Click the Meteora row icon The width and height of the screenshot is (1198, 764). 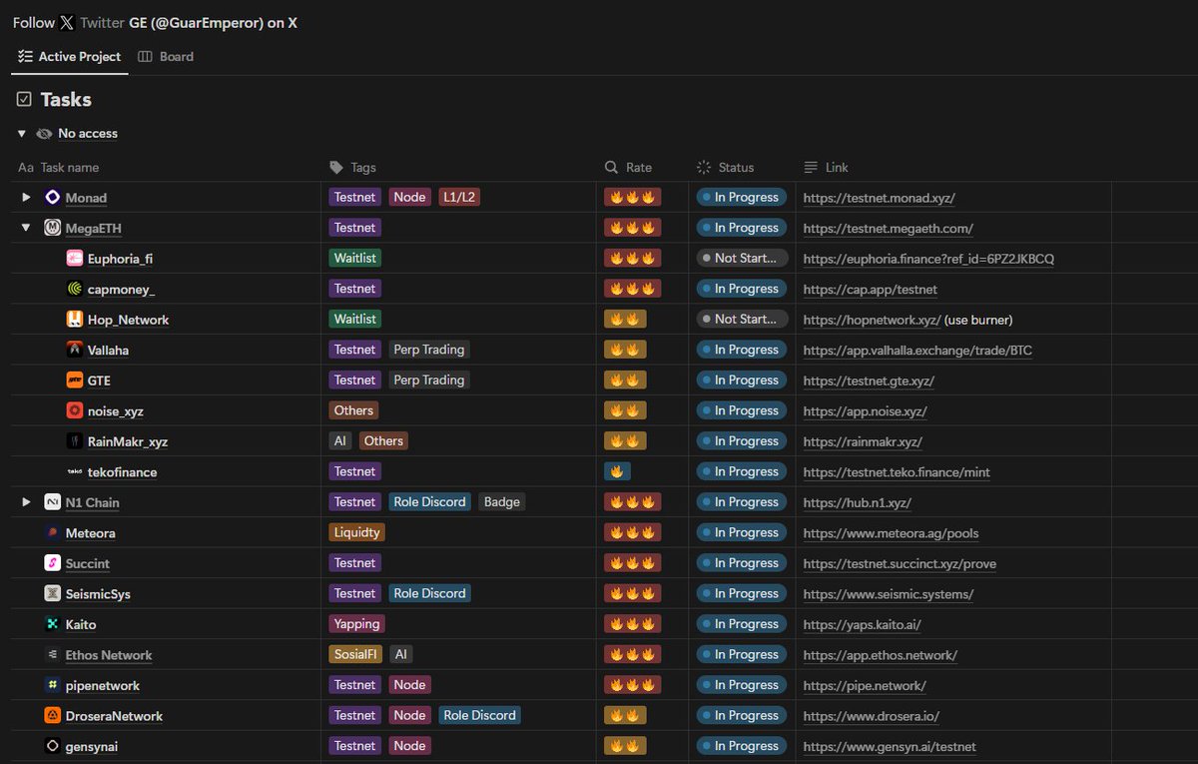53,533
